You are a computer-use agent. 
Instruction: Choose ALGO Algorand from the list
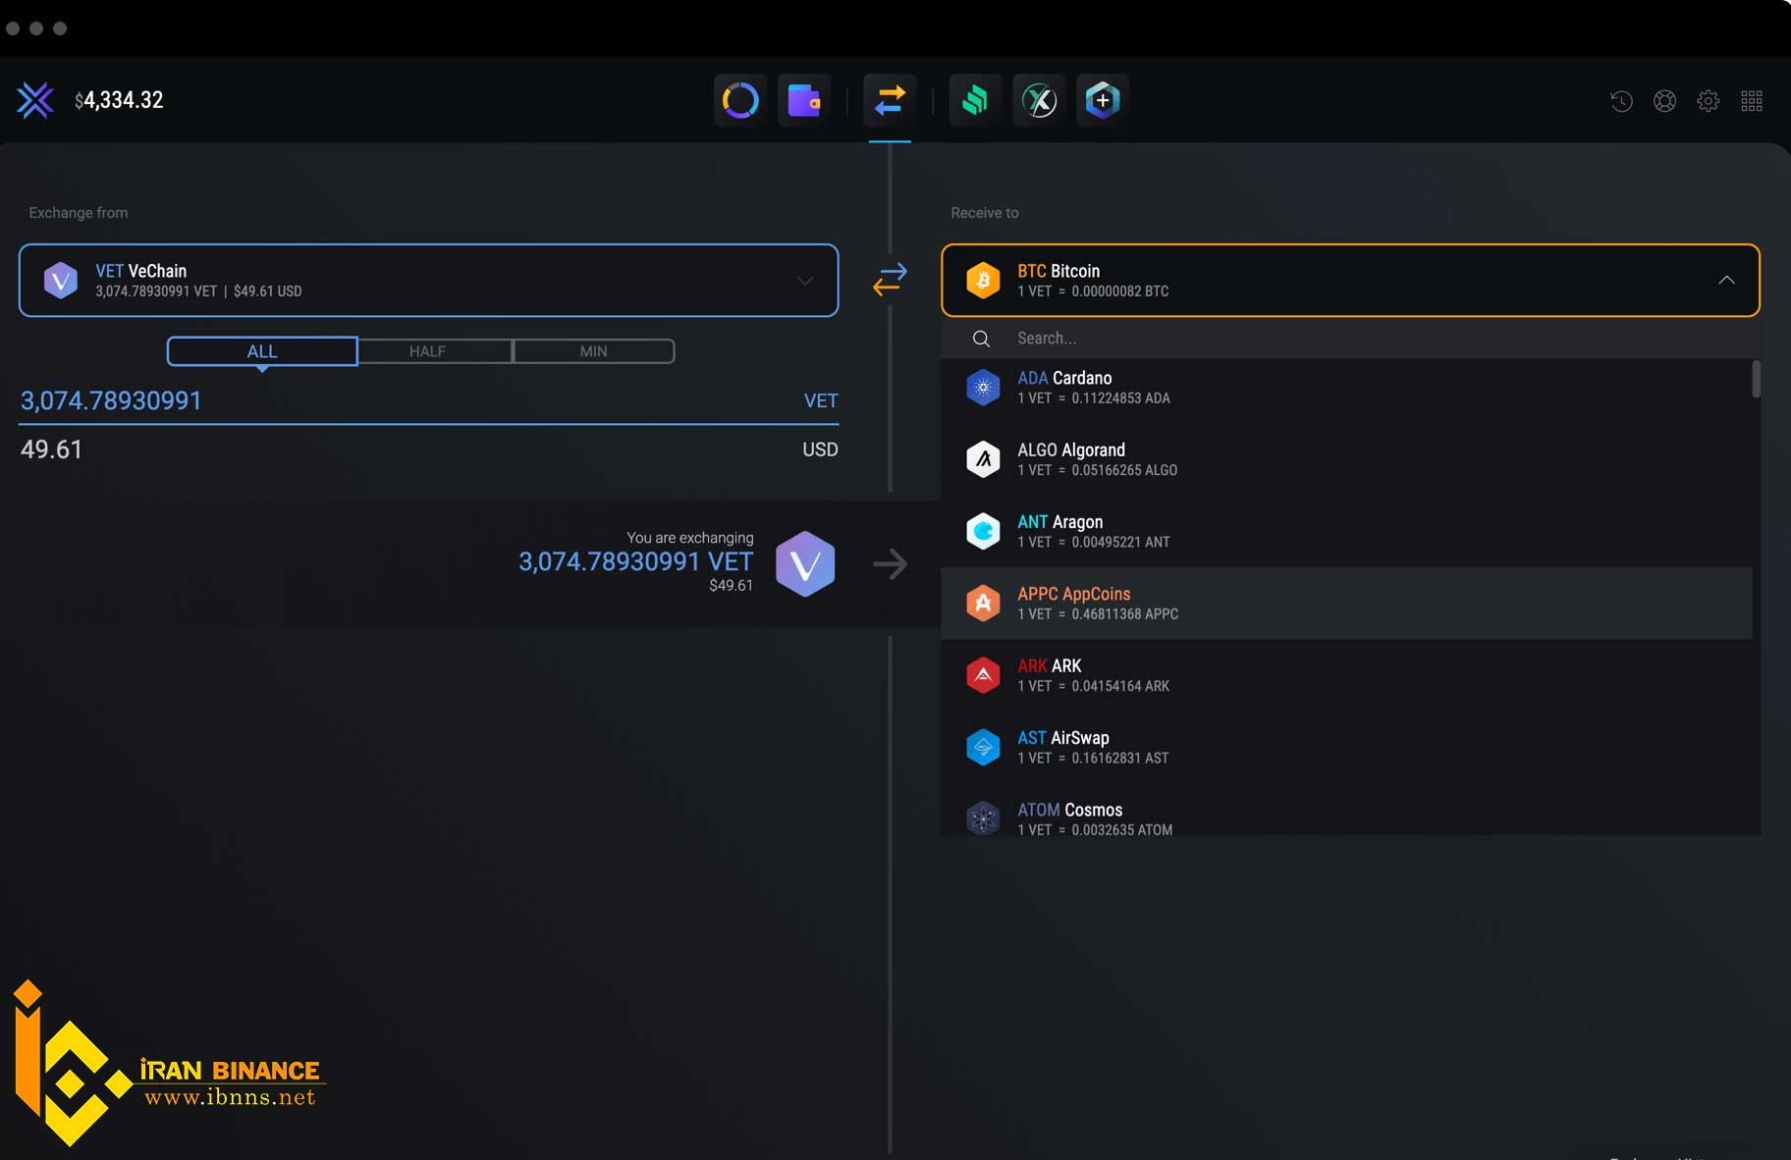pos(1346,459)
